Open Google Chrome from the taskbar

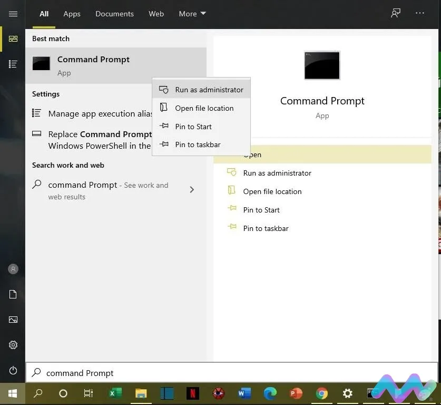tap(321, 393)
